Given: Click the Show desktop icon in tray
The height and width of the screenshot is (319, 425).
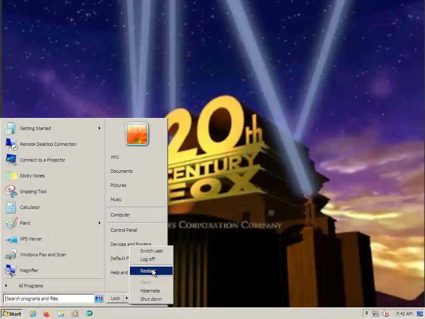Looking at the screenshot, I should (x=420, y=314).
